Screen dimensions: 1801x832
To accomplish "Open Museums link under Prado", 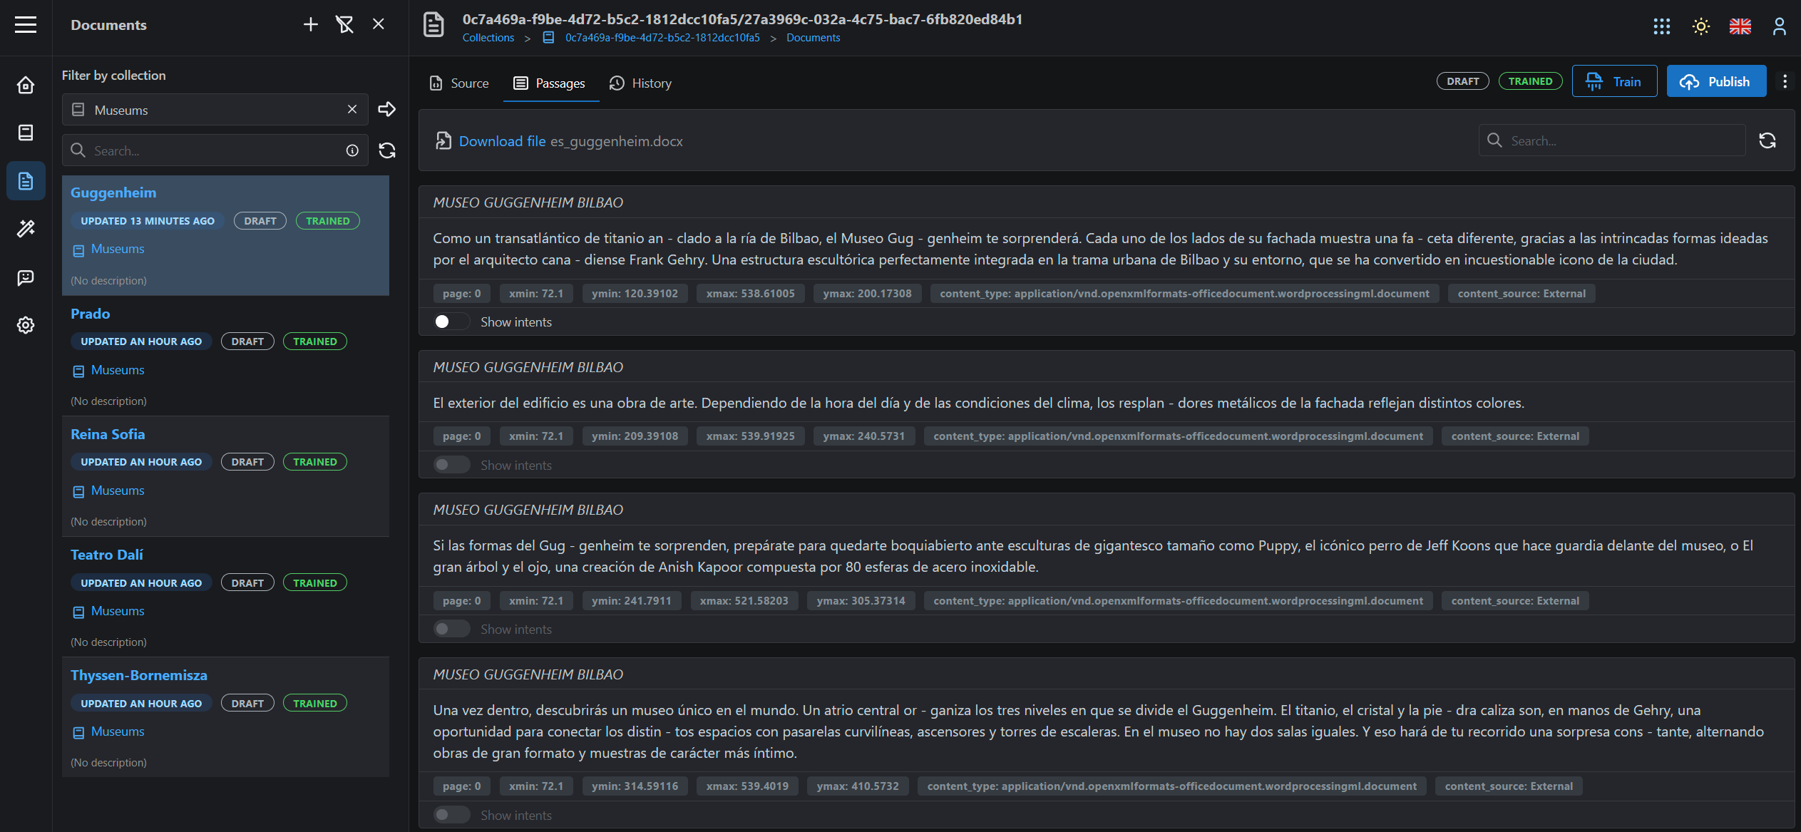I will pyautogui.click(x=118, y=370).
